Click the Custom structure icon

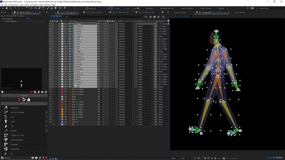click(6, 131)
